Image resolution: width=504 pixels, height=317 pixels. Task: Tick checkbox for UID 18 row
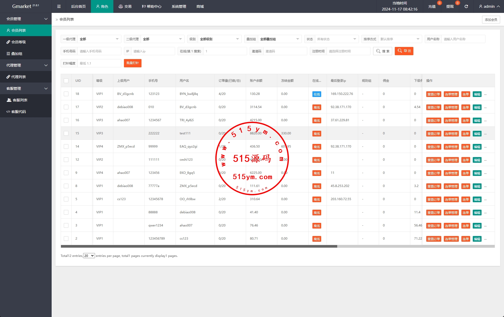(x=66, y=94)
